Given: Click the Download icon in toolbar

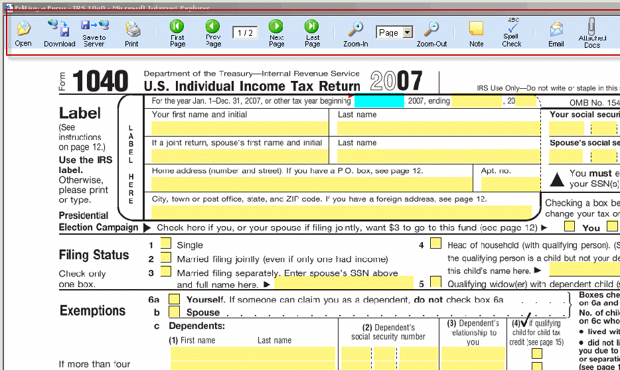Looking at the screenshot, I should point(59,28).
